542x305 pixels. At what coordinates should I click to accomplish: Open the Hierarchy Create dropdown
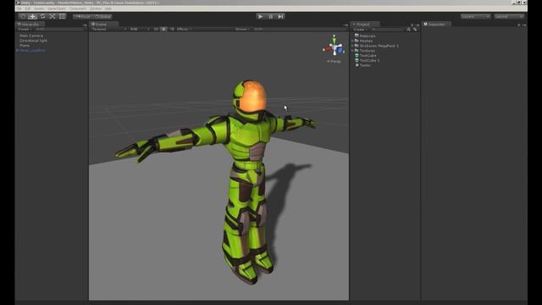pos(25,30)
